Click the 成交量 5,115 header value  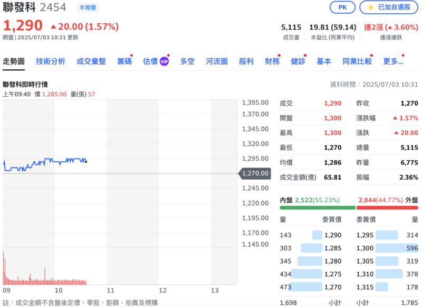point(291,27)
